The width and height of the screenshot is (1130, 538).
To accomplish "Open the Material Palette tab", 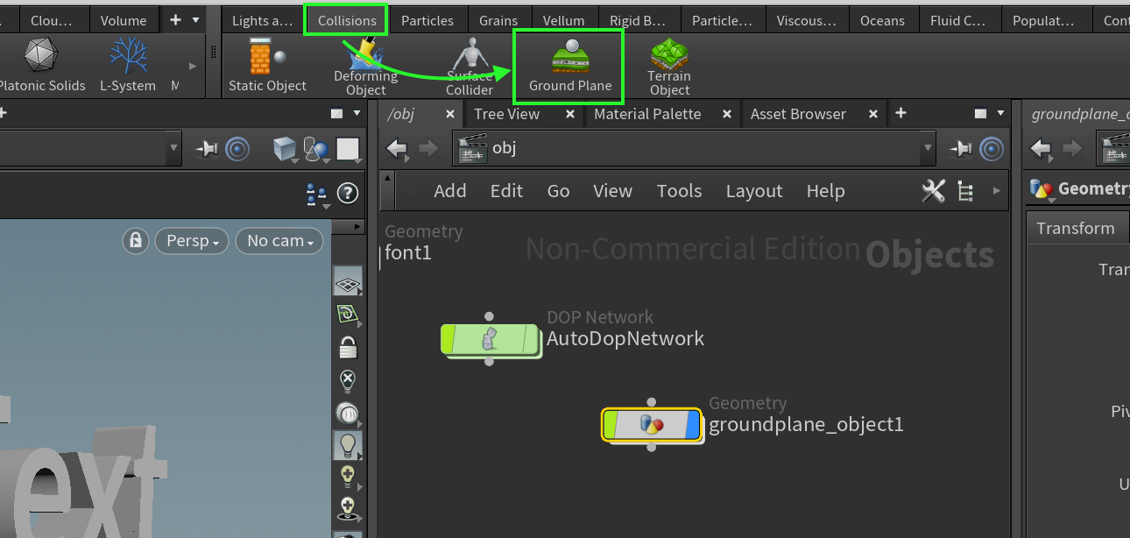I will (647, 114).
